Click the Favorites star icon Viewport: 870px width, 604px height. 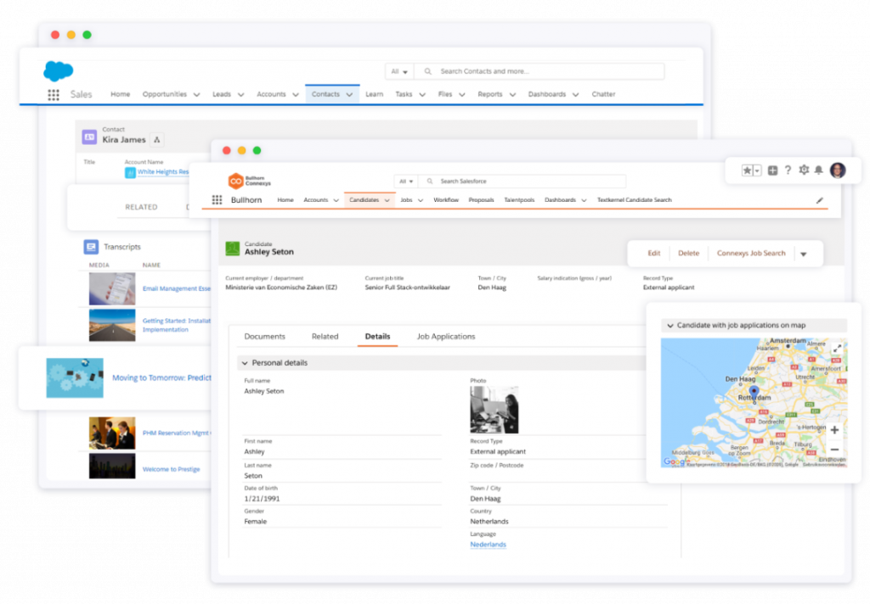click(x=747, y=170)
